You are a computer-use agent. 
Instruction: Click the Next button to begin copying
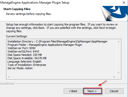[92, 91]
